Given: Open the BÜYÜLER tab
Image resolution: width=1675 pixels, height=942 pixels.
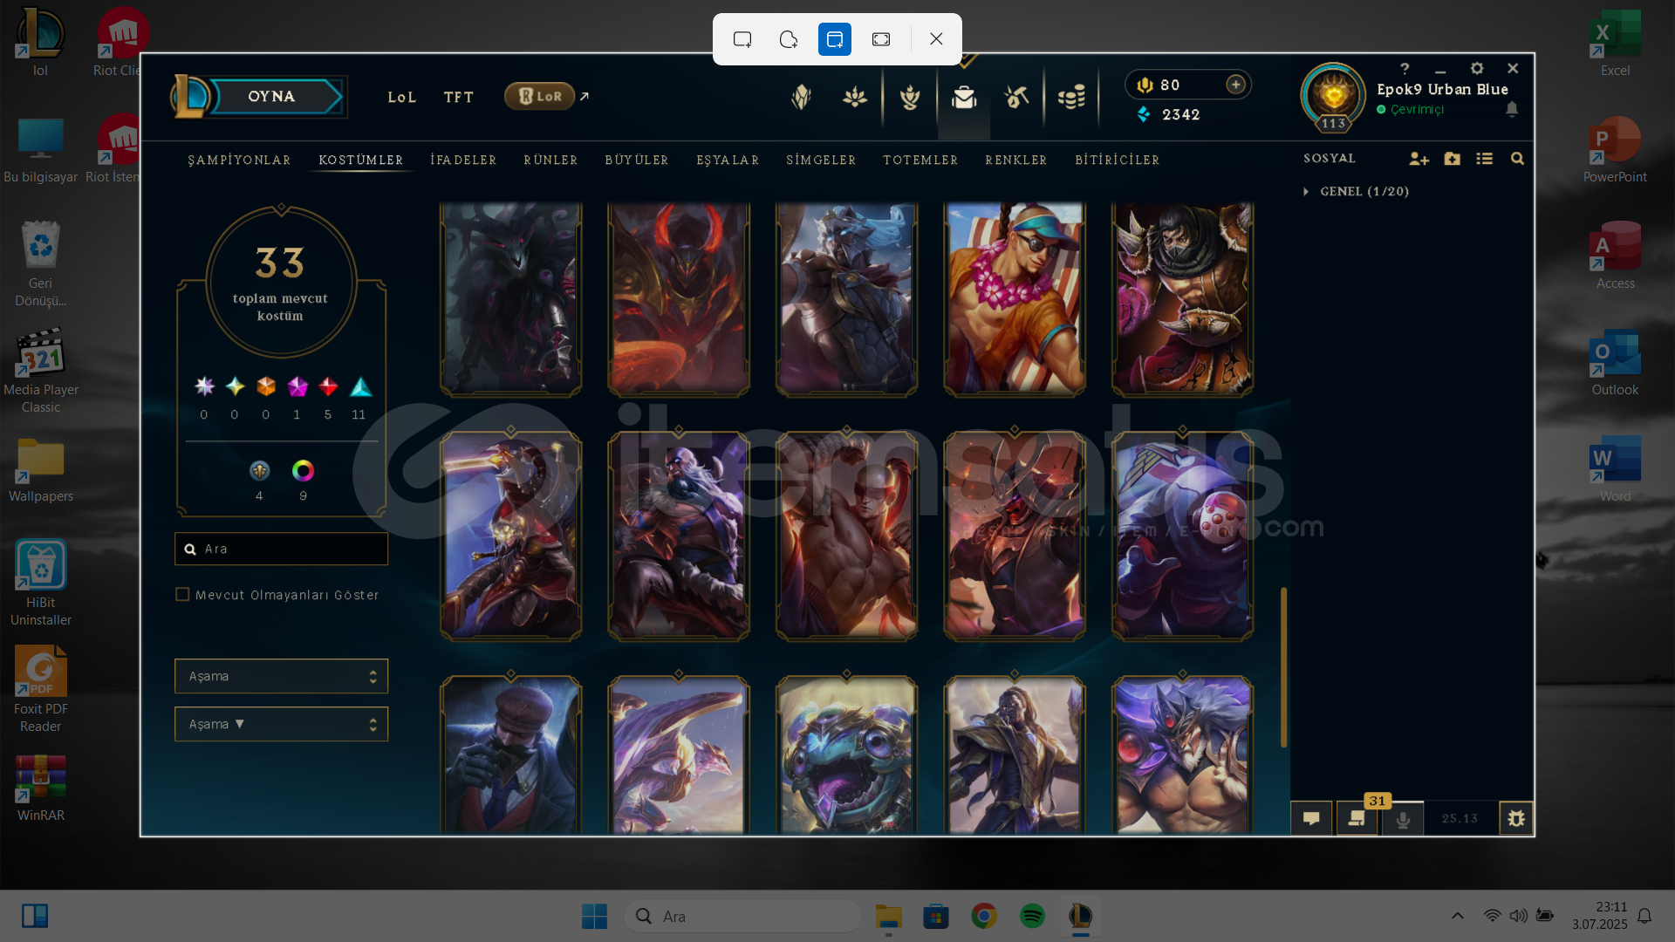Looking at the screenshot, I should [637, 160].
